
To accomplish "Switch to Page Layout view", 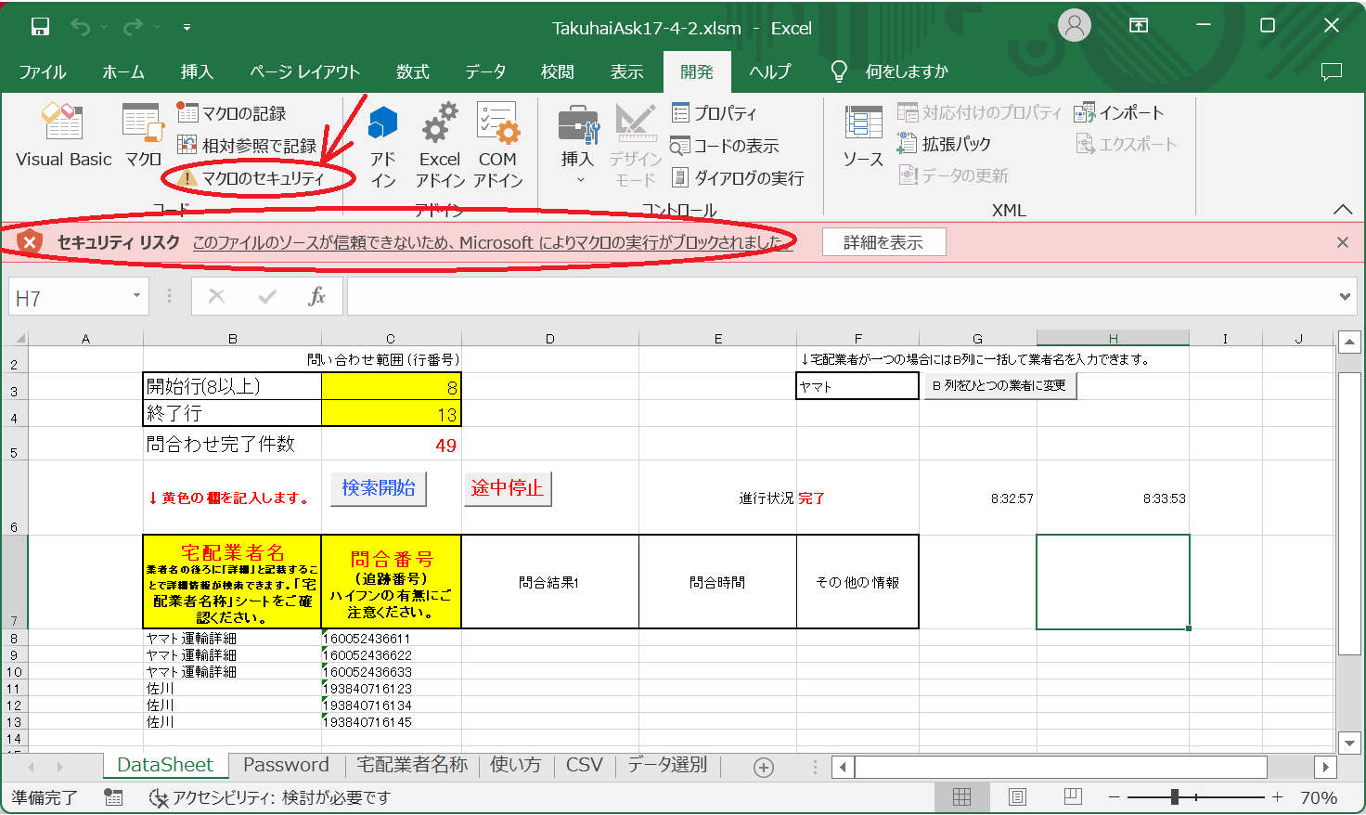I will click(x=1017, y=797).
